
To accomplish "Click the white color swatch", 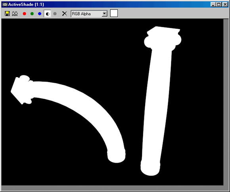I will (114, 13).
